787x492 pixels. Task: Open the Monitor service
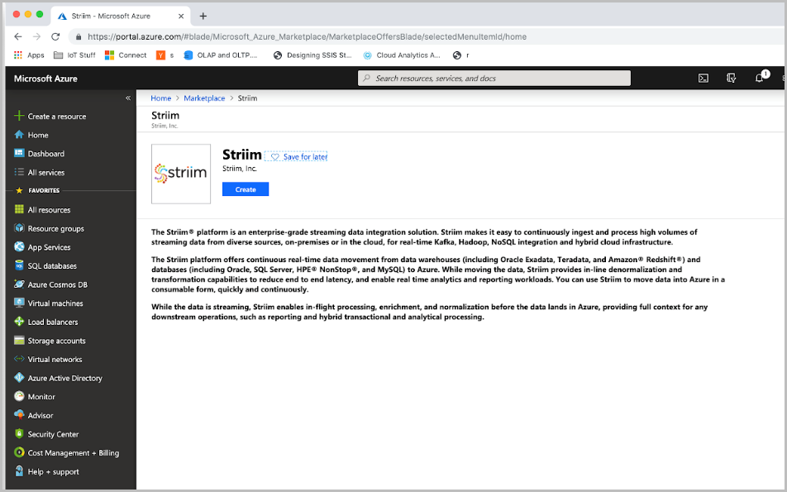tap(45, 396)
